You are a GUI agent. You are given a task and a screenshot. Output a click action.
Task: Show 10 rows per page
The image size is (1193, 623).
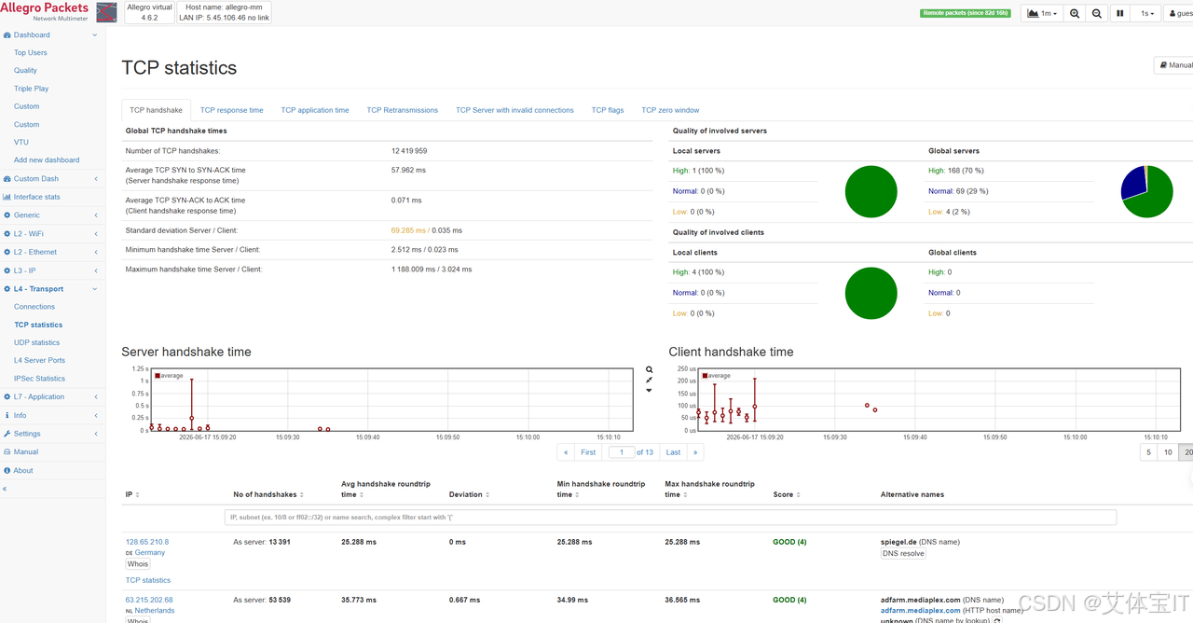[x=1168, y=452]
